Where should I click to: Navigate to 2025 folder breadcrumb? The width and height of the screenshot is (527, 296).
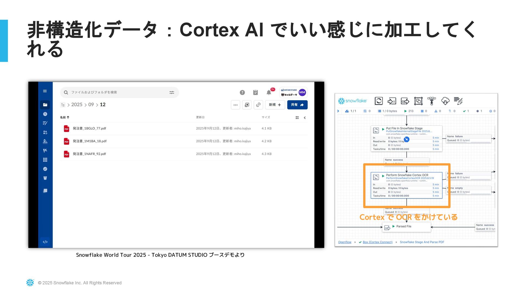pos(77,105)
